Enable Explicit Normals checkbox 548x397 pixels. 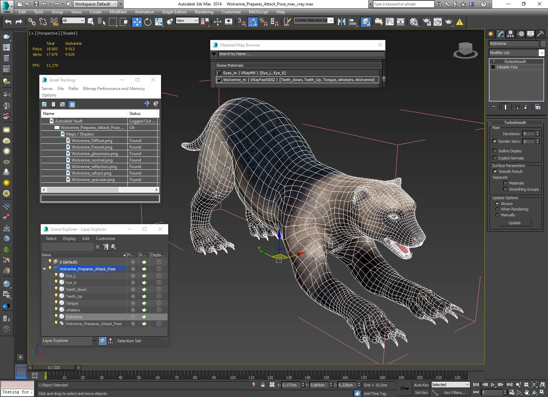tap(495, 158)
